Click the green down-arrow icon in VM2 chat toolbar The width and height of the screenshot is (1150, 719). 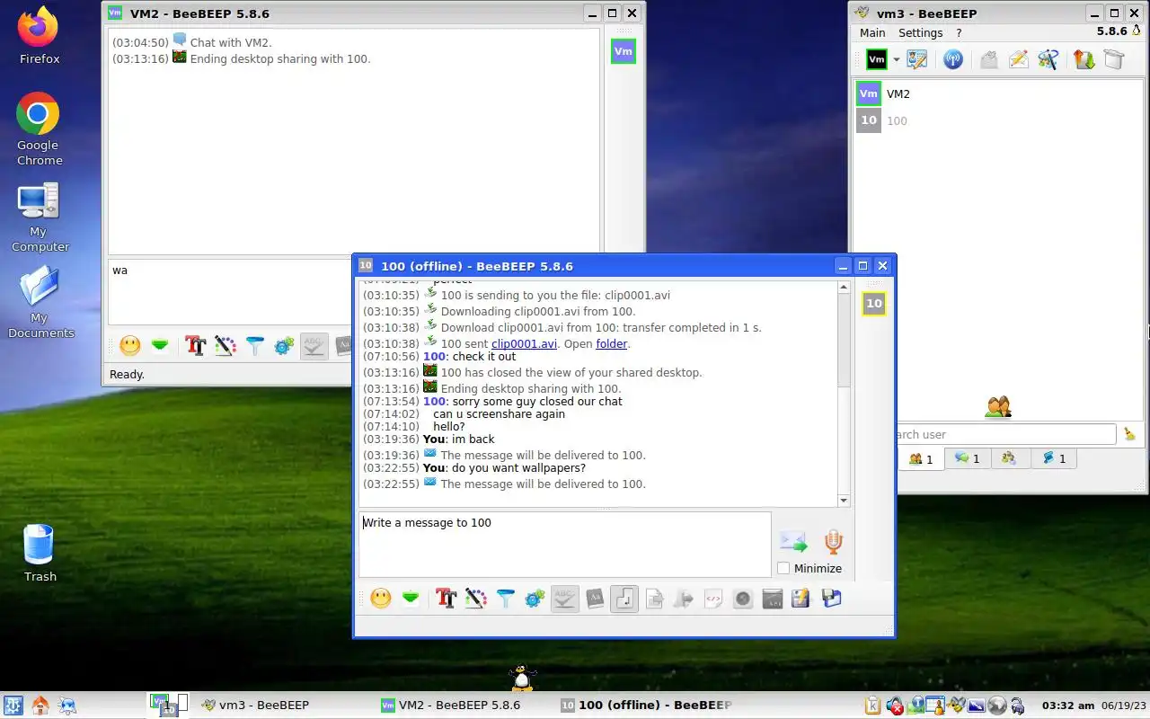(160, 345)
